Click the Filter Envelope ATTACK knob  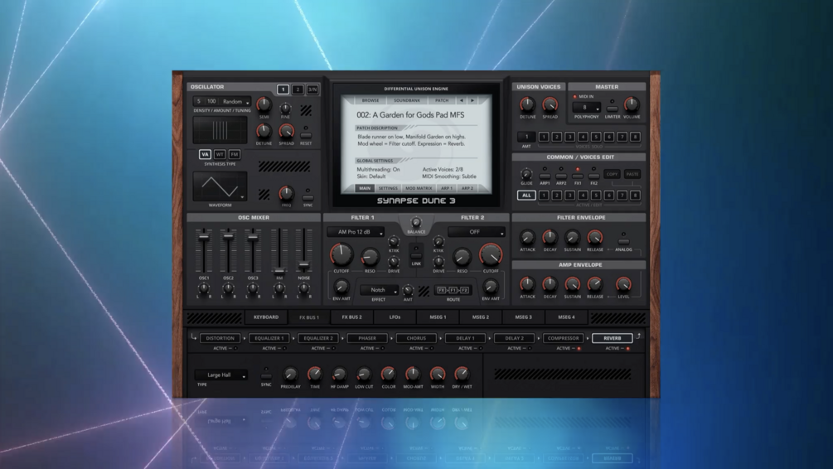tap(527, 238)
